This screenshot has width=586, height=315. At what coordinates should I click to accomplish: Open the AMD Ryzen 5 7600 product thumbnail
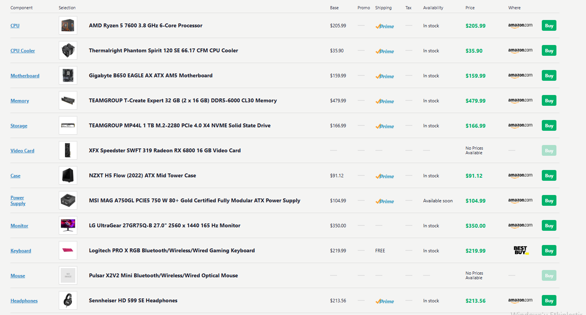68,25
